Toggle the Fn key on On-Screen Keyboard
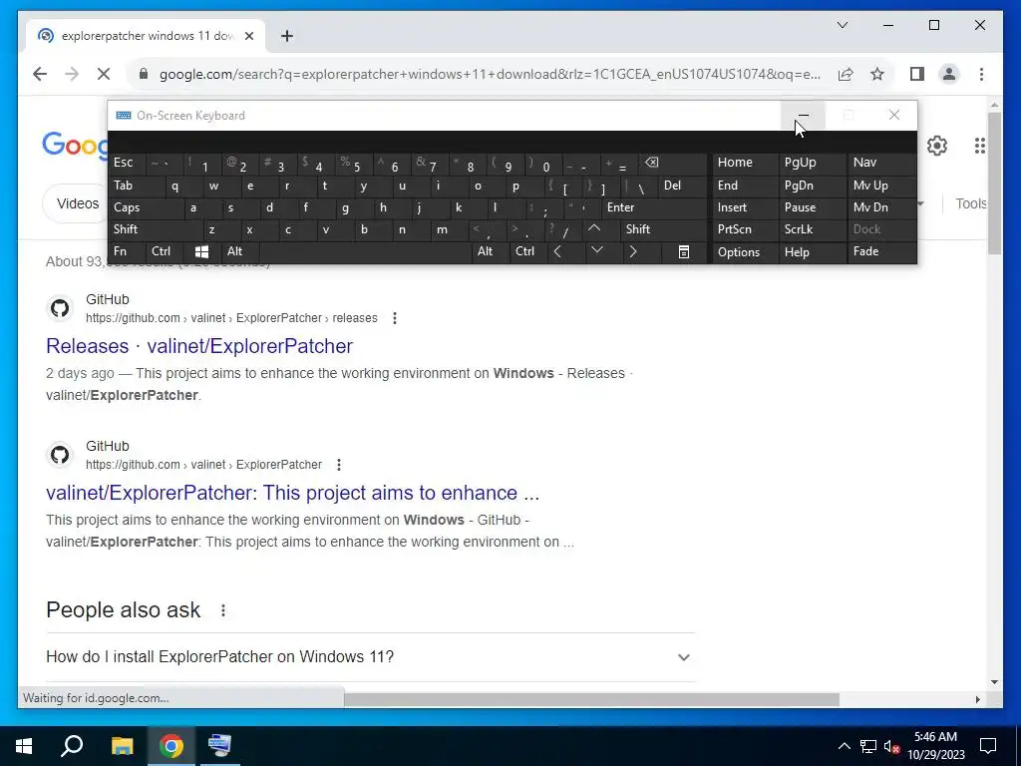The image size is (1021, 766). 128,251
